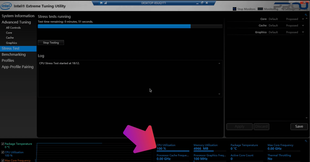Click scroll-down arrow of tuning summary panel

coord(307,118)
